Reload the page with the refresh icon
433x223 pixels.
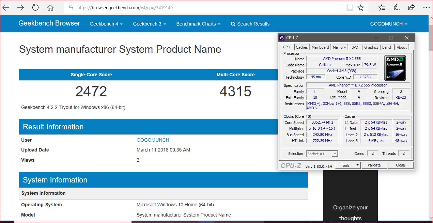(35, 7)
